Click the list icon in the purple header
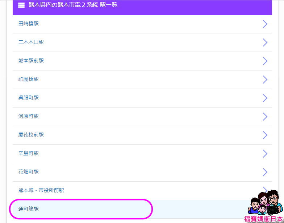The width and height of the screenshot is (284, 223). (21, 5)
